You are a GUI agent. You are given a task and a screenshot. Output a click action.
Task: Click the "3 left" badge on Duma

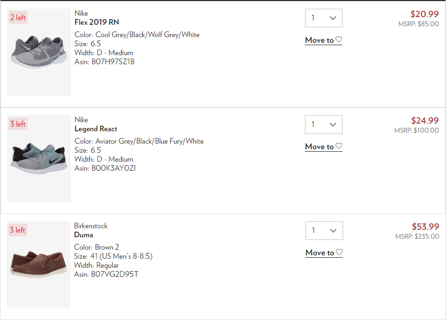pyautogui.click(x=18, y=230)
